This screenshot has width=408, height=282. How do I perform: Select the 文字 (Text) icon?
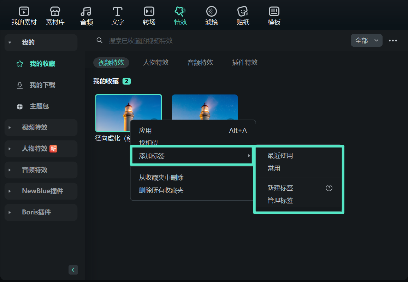coord(118,15)
